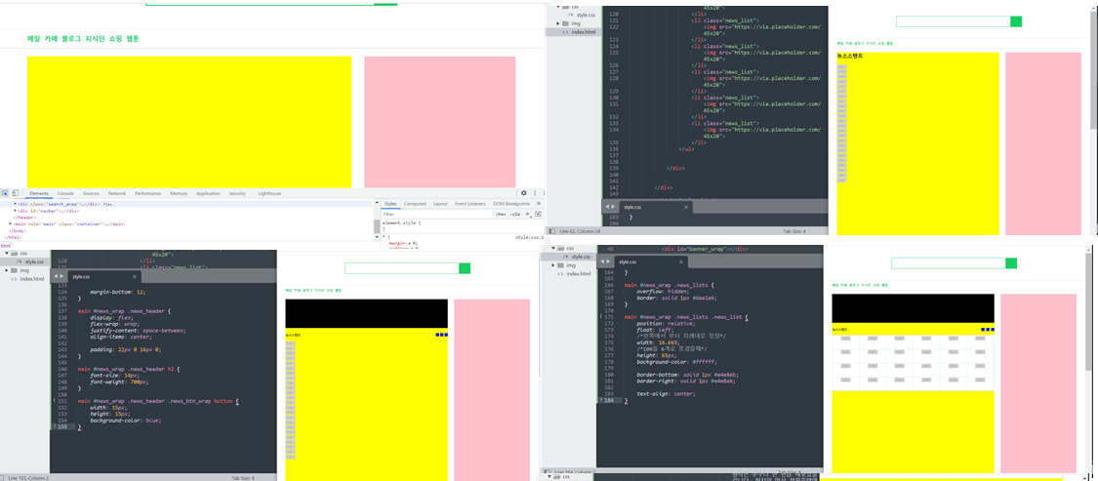The image size is (1098, 481).
Task: Close the style.css tab in Line 155 editor
Action: click(134, 276)
